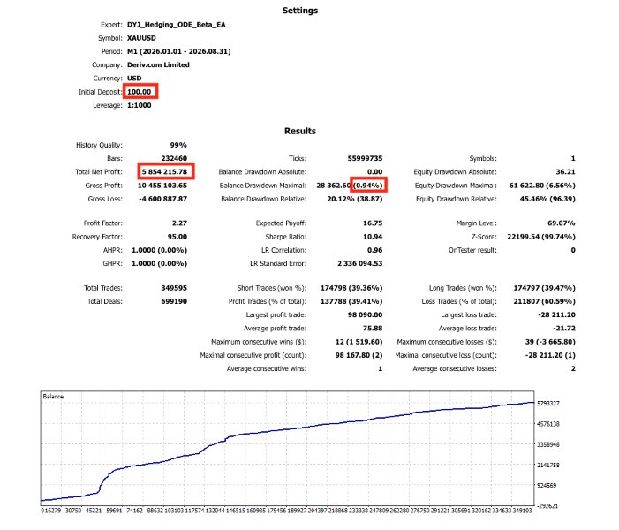Viewport: 619px width, 530px height.
Task: Click average loss trade value -21.72
Action: [564, 329]
